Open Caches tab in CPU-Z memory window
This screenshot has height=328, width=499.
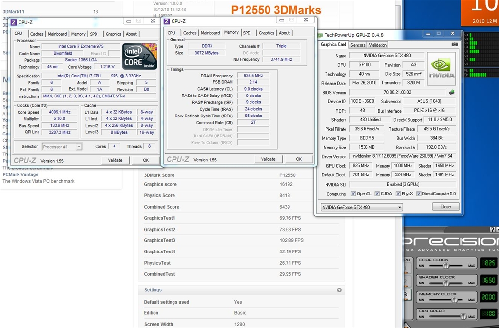pos(190,33)
